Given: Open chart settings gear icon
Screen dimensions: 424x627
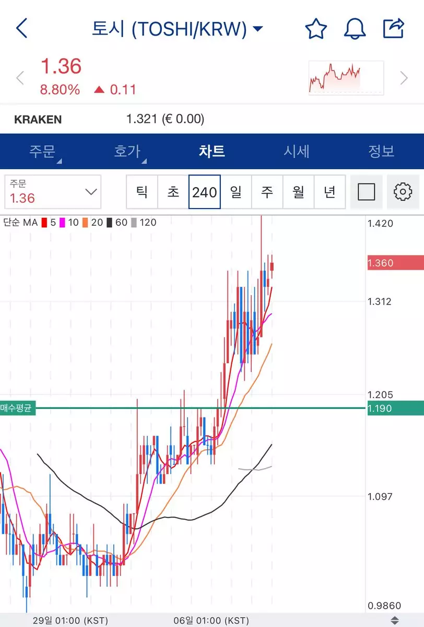Looking at the screenshot, I should tap(403, 192).
